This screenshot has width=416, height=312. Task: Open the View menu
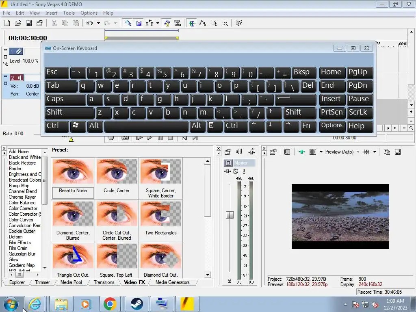35,13
